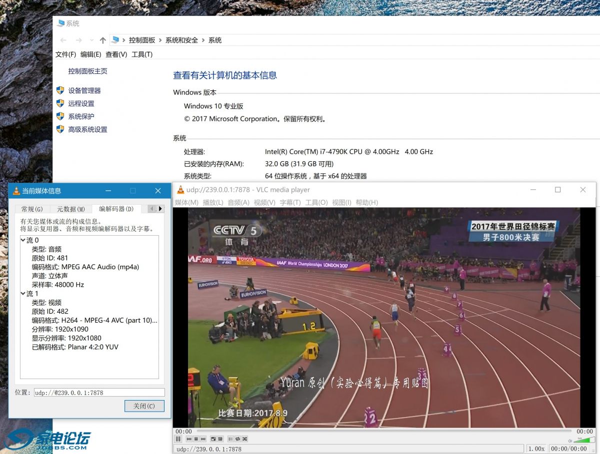Select the row 原始 ID: 481

tap(50, 258)
